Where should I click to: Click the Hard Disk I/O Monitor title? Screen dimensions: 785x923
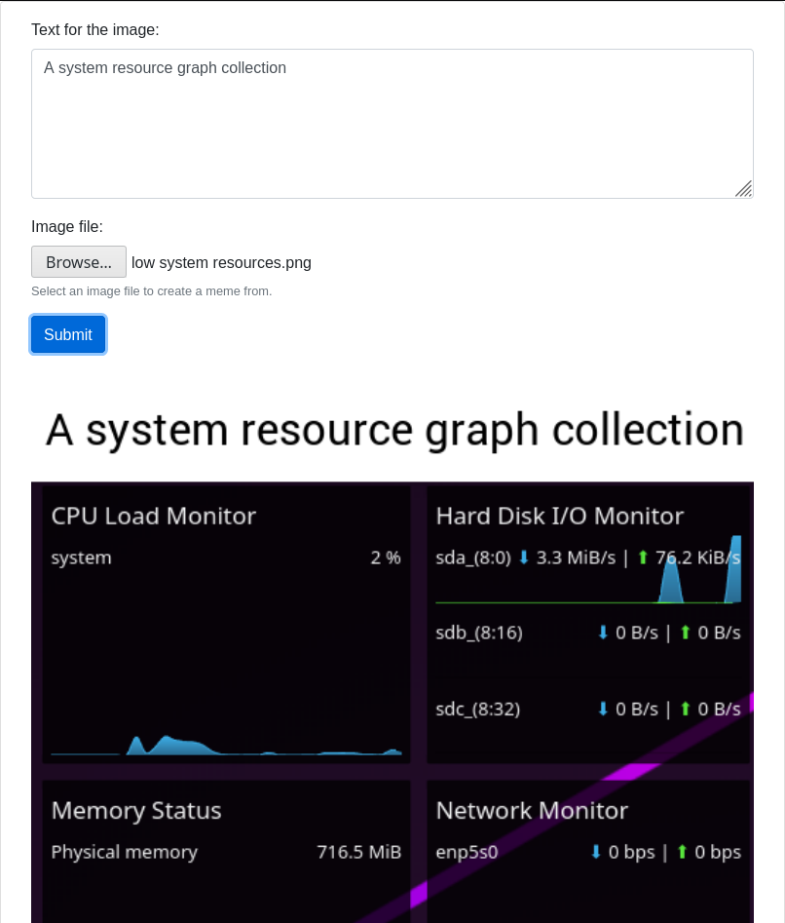pos(560,516)
